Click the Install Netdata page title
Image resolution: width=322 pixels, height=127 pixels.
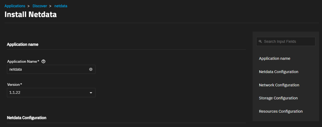[31, 14]
